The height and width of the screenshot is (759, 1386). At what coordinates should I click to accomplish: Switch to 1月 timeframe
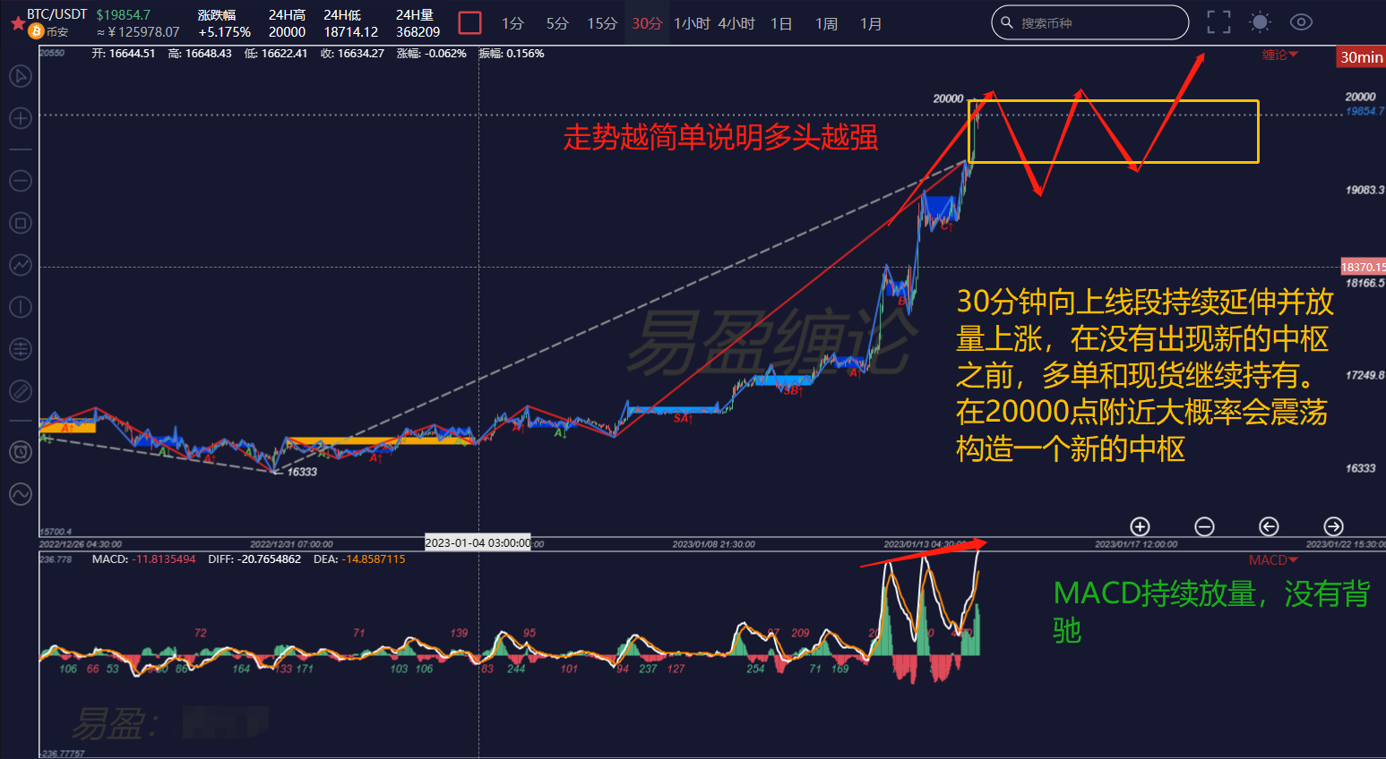(x=871, y=23)
